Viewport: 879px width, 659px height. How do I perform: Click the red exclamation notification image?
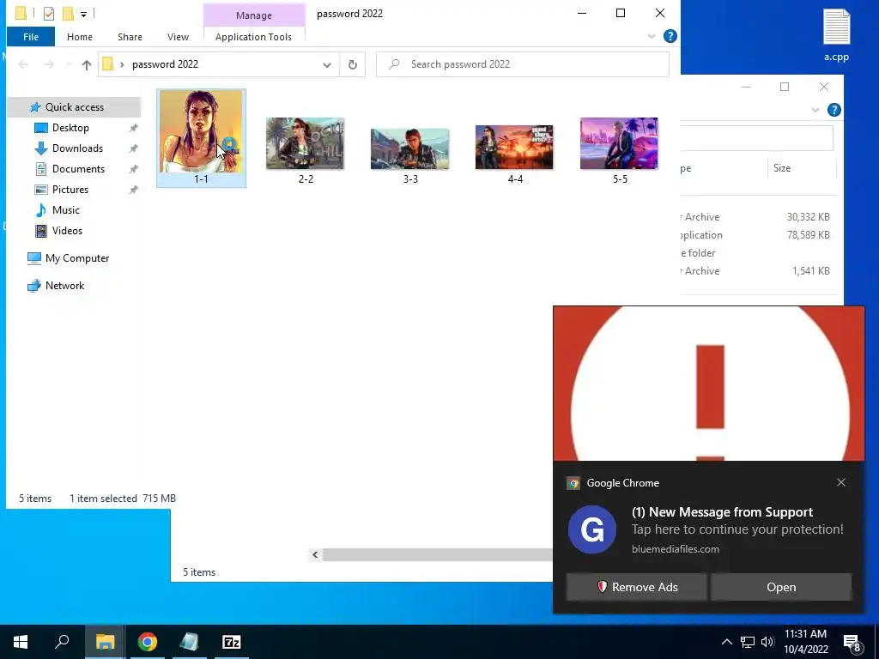tap(708, 384)
